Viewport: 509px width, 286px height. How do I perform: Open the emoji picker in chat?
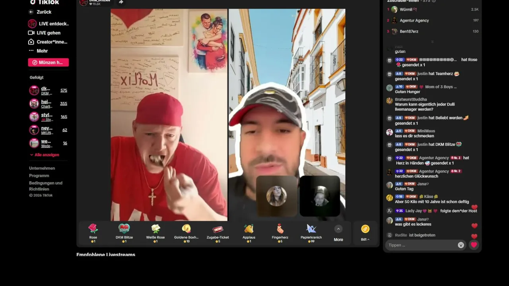[x=461, y=245]
